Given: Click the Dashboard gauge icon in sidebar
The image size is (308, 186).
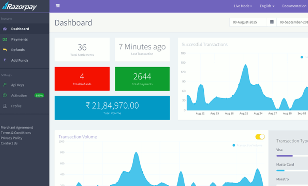Looking at the screenshot, I should [5, 29].
